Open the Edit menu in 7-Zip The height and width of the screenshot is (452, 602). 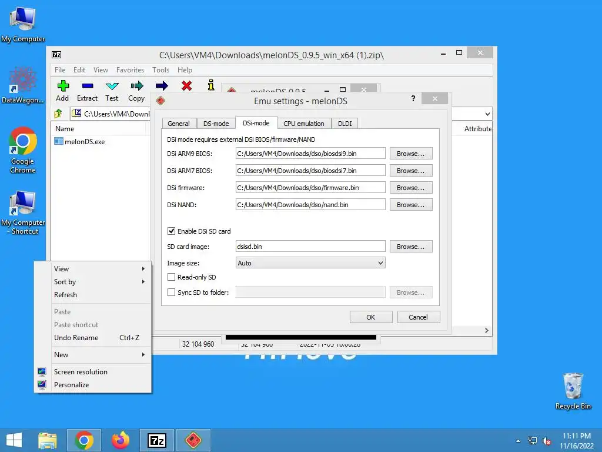point(79,70)
